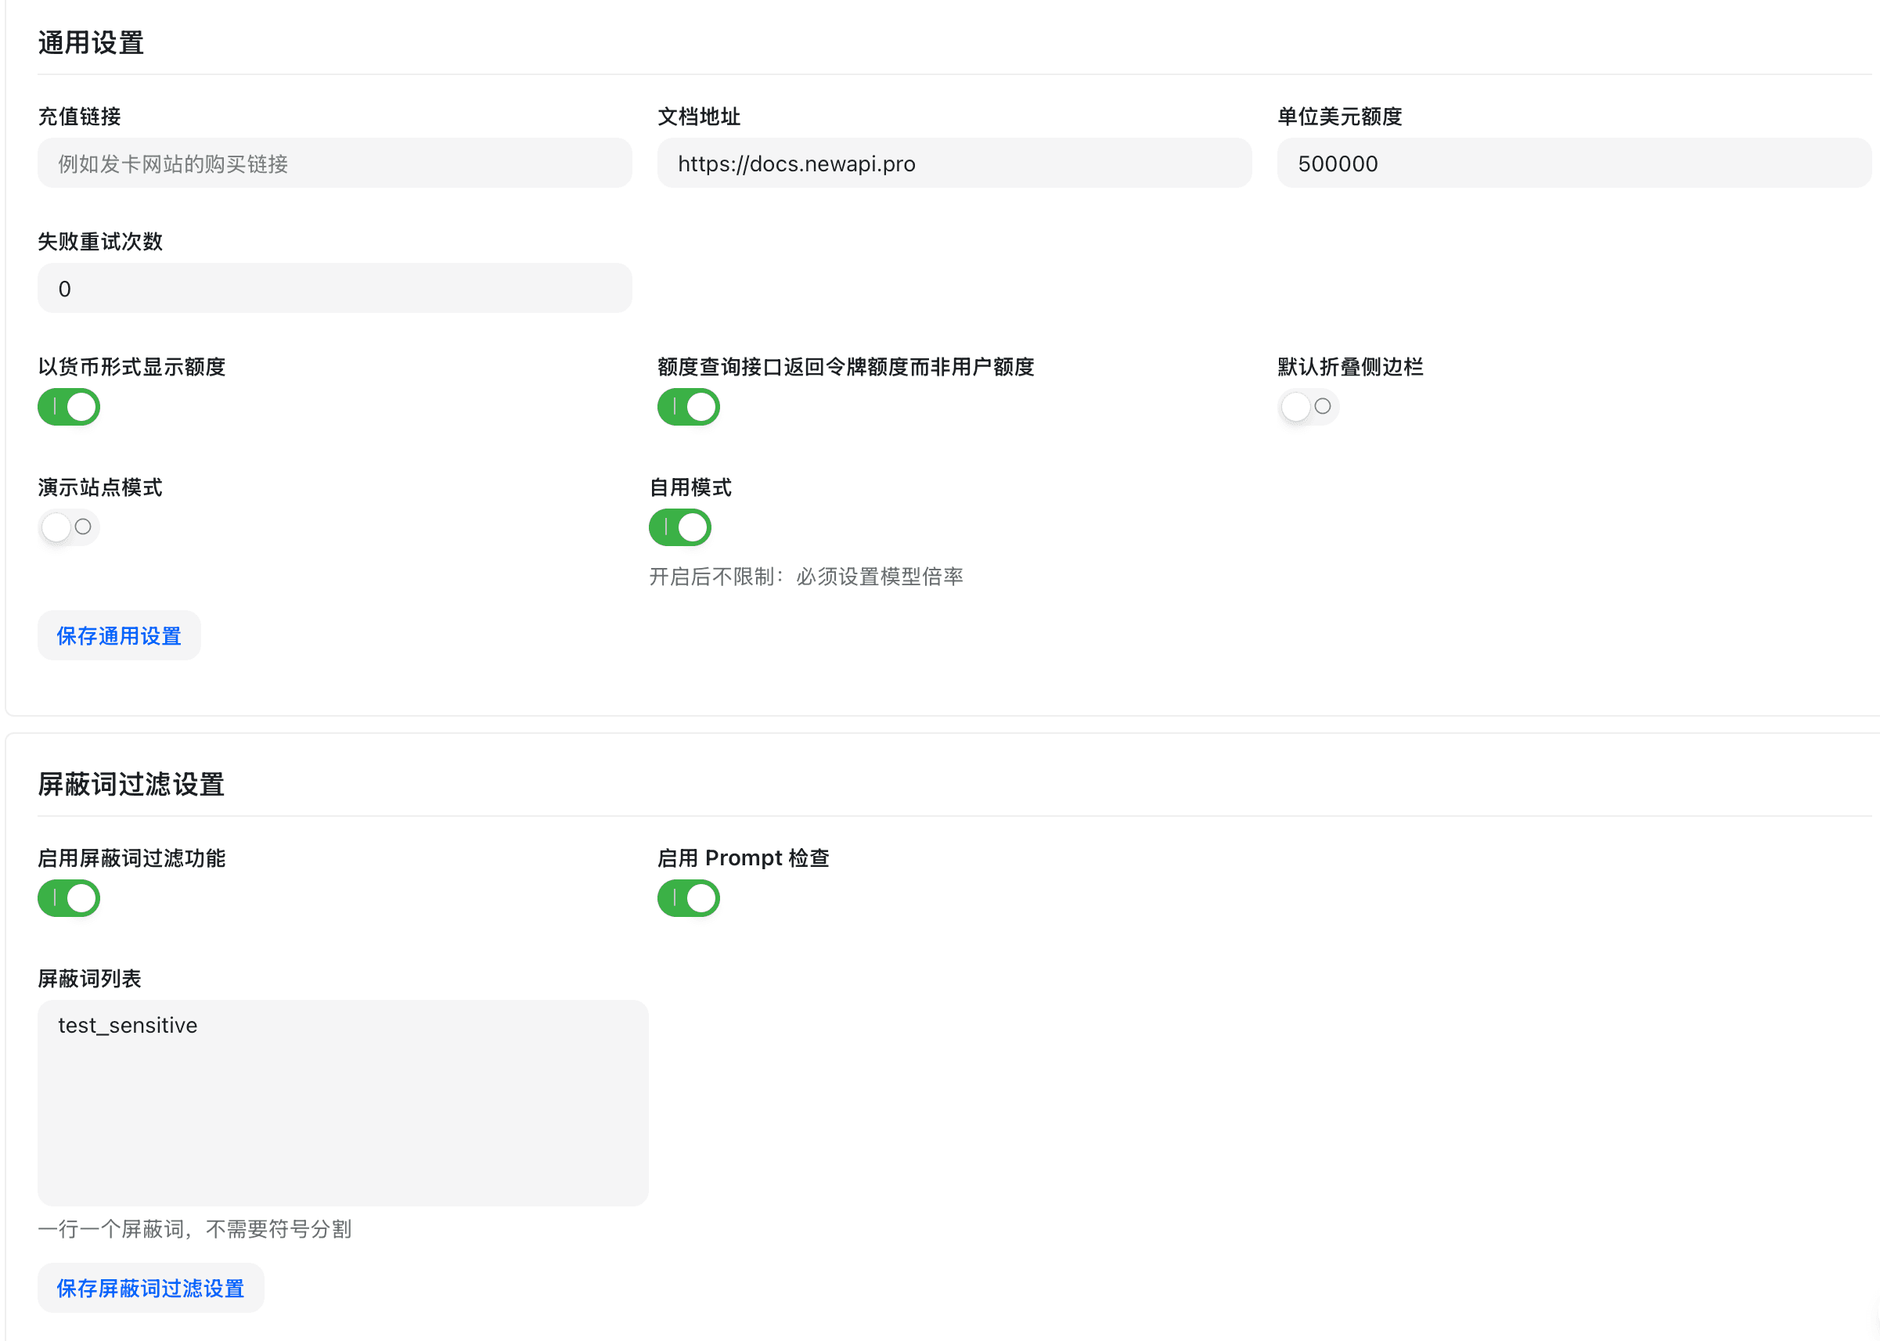Viewport: 1880px width, 1341px height.
Task: Enable 演示站点模式 switch
Action: pos(69,527)
